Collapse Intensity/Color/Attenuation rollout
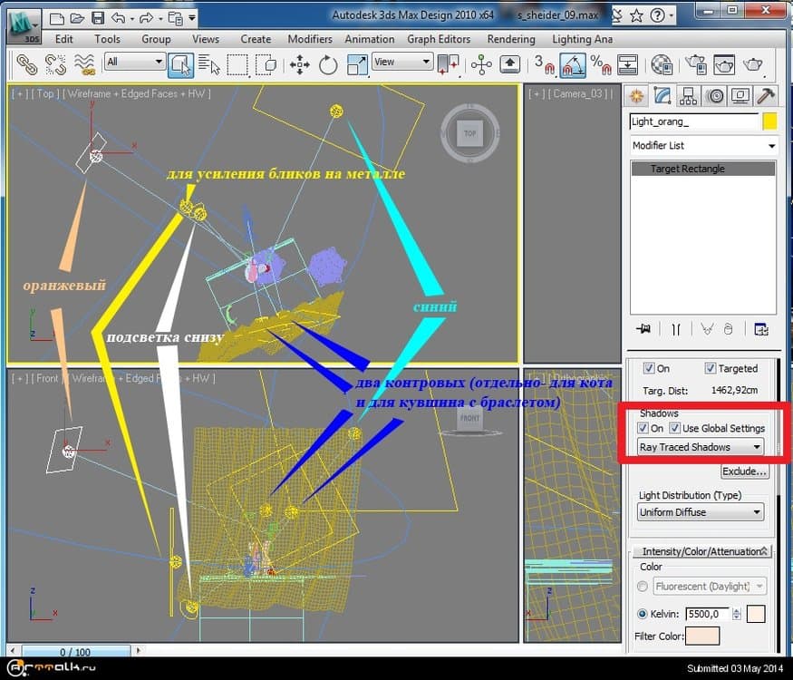 tap(702, 551)
